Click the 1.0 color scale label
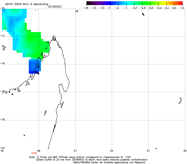The image size is (187, 164). (182, 8)
